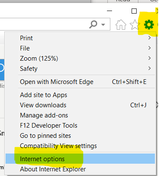160x176 pixels.
Task: Launch F12 Developer Tools
Action: click(80, 126)
